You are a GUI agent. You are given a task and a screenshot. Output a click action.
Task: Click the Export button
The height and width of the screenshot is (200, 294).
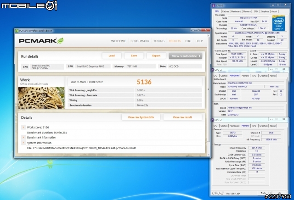(x=156, y=56)
